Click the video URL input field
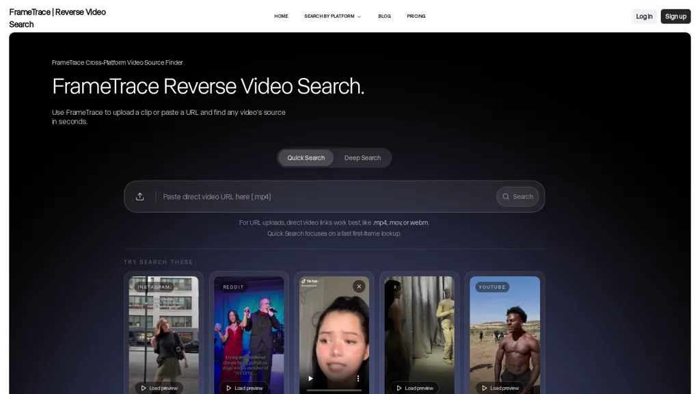The height and width of the screenshot is (394, 700). 326,196
